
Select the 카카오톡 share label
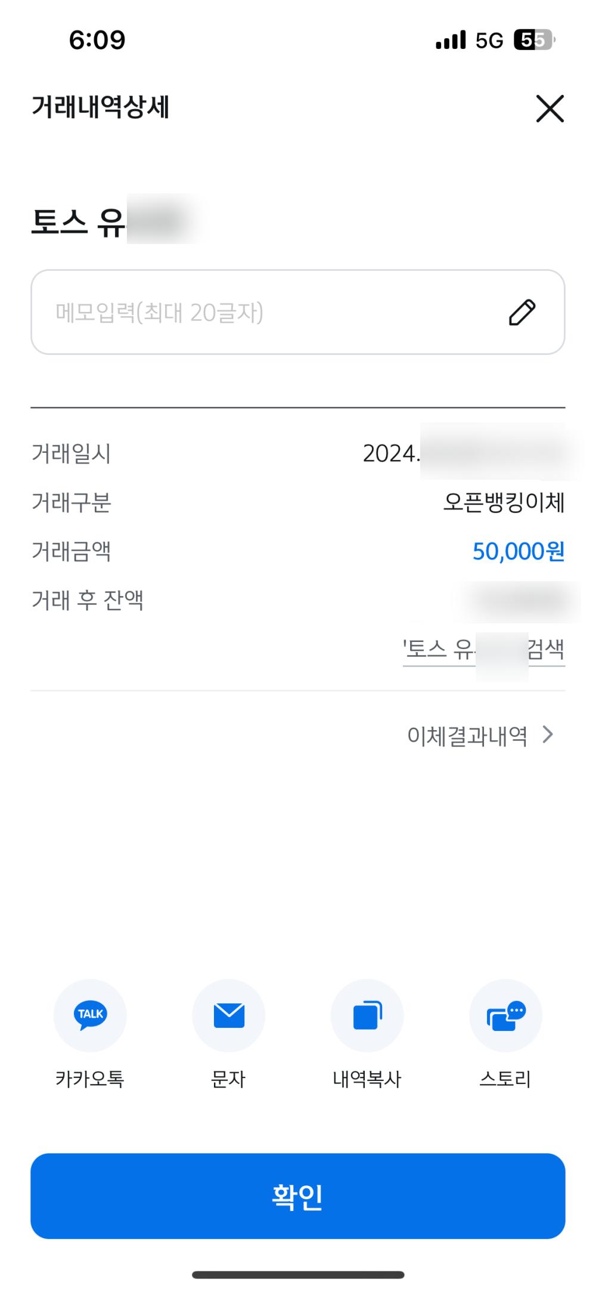point(90,1079)
